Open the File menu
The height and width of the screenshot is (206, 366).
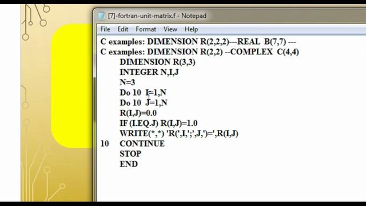(105, 29)
